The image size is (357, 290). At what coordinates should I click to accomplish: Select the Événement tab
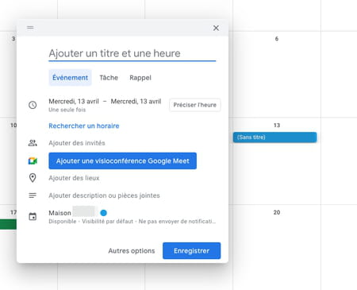click(x=70, y=78)
